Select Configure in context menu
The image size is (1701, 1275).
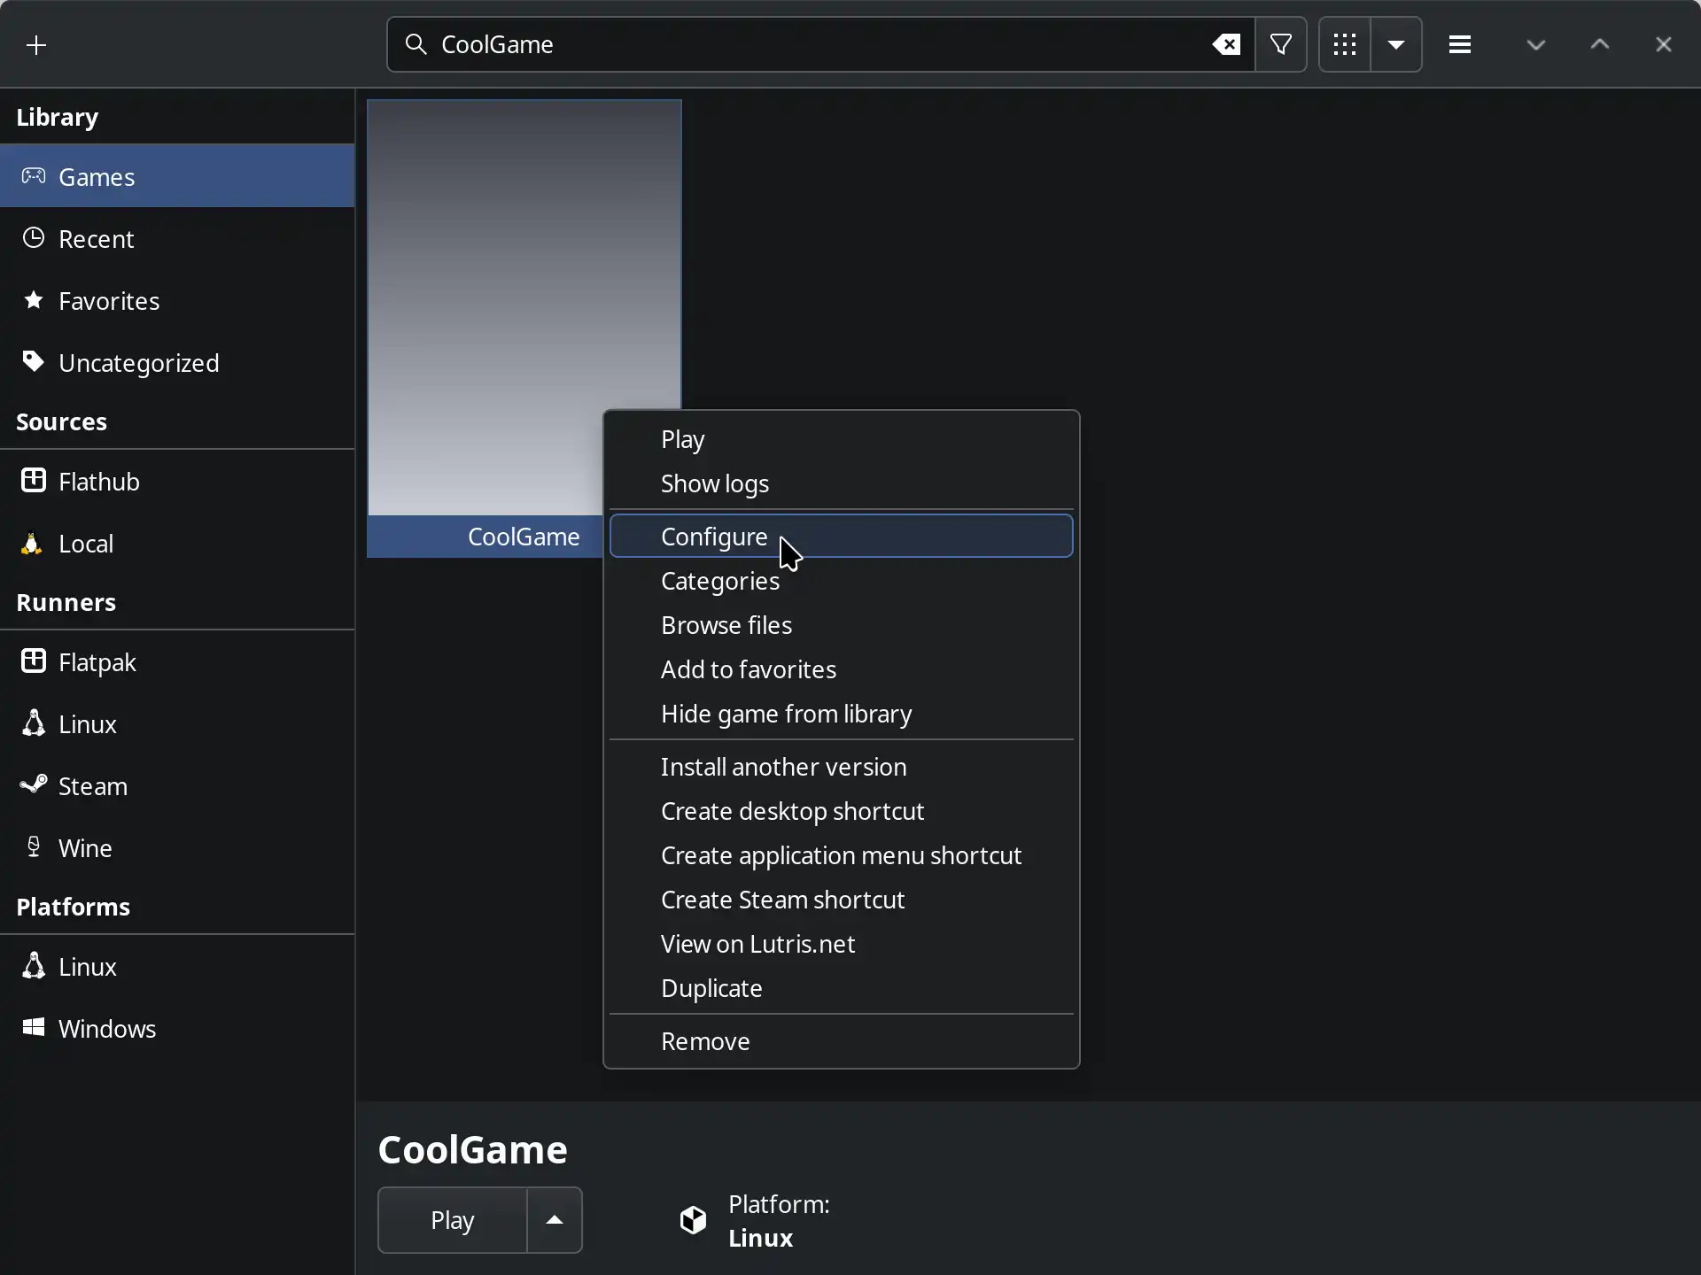pyautogui.click(x=714, y=537)
